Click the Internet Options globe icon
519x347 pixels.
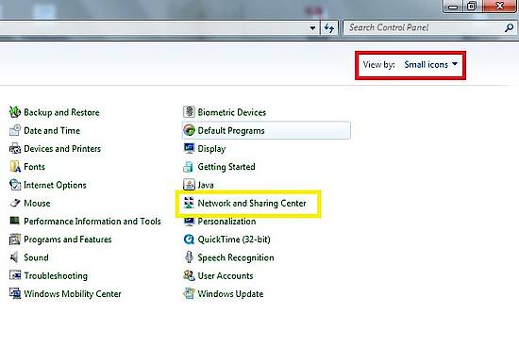point(15,185)
